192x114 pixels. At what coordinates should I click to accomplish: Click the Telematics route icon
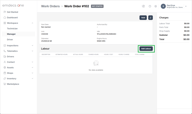(5, 51)
